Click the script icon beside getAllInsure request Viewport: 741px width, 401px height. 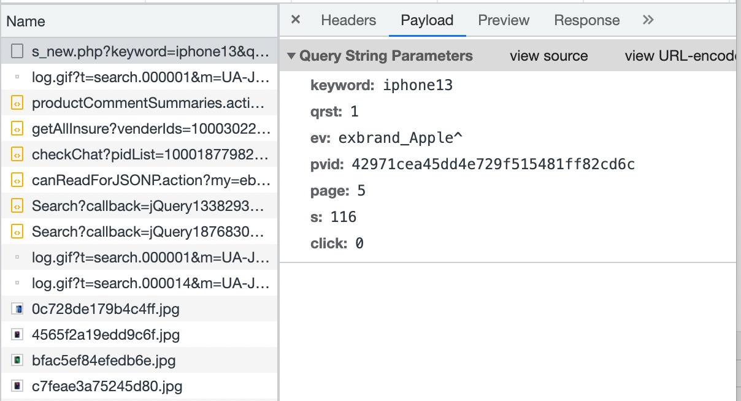point(18,129)
